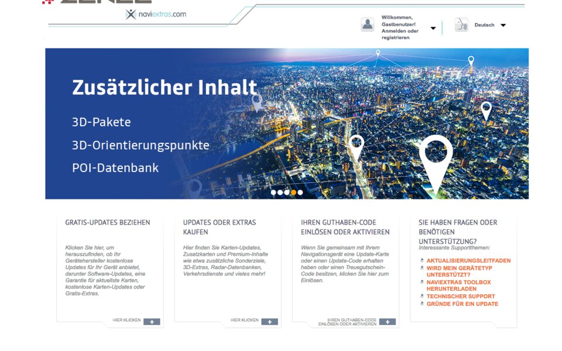Click the guest user avatar icon

368,25
